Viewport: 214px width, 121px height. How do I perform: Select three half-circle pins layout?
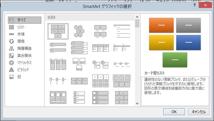coord(58,81)
